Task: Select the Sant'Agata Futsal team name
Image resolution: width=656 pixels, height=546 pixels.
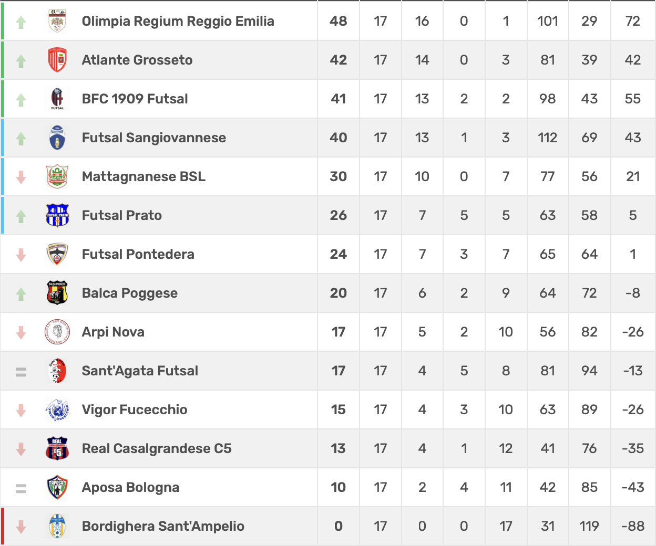Action: [140, 371]
